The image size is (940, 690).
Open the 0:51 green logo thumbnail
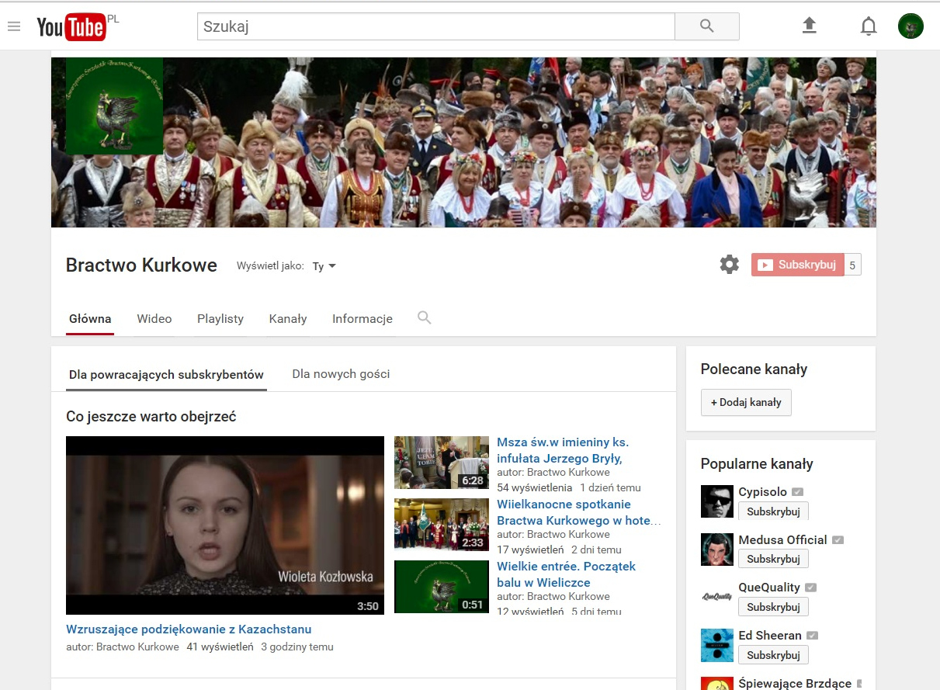click(442, 587)
